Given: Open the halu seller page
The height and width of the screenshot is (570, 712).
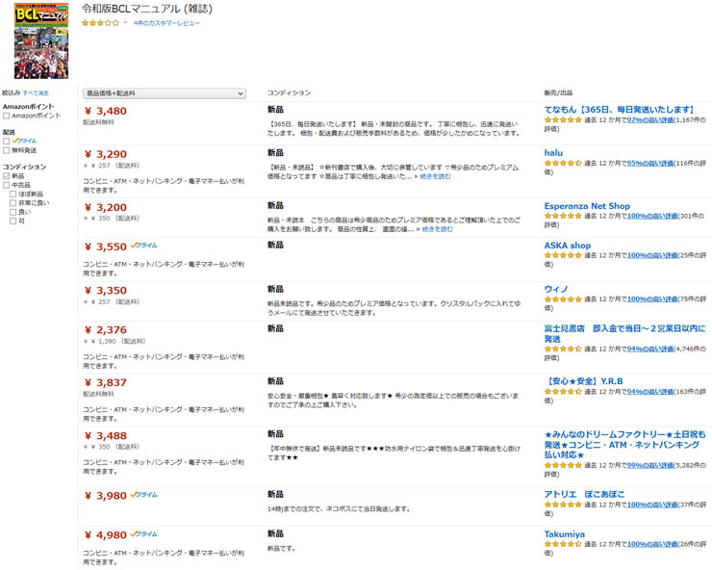Looking at the screenshot, I should coord(553,153).
